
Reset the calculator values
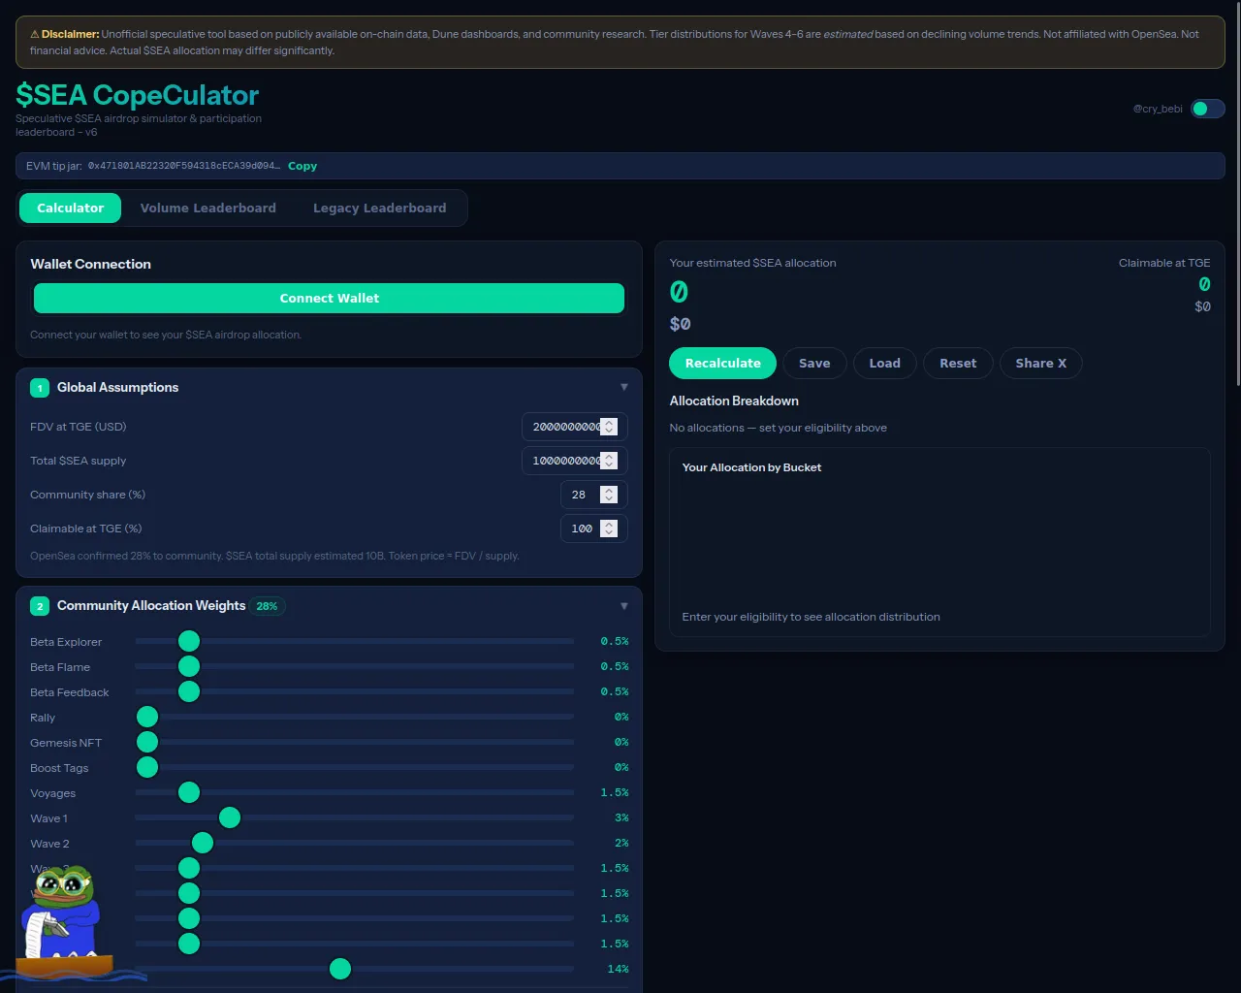pyautogui.click(x=958, y=363)
